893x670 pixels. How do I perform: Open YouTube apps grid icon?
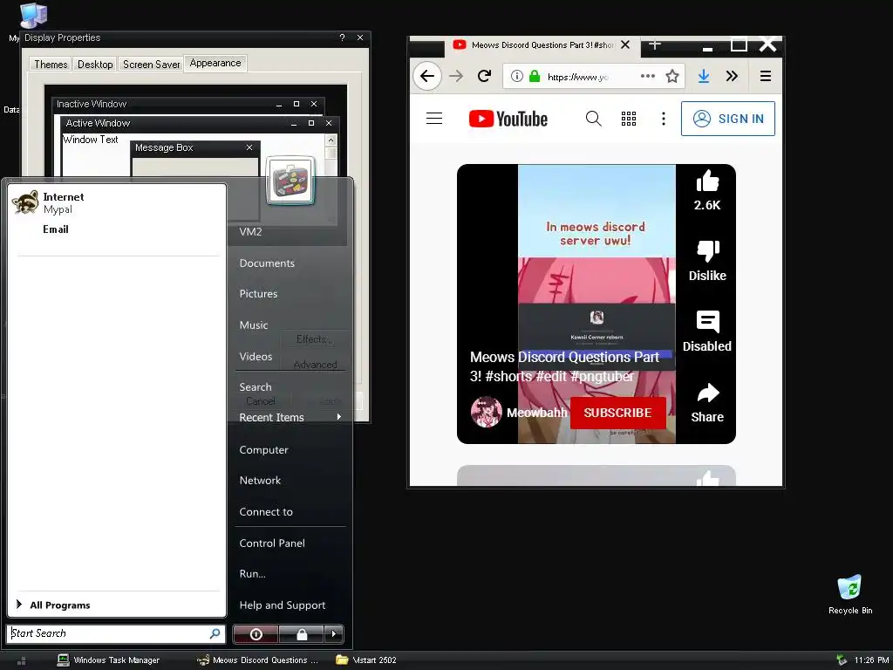629,119
